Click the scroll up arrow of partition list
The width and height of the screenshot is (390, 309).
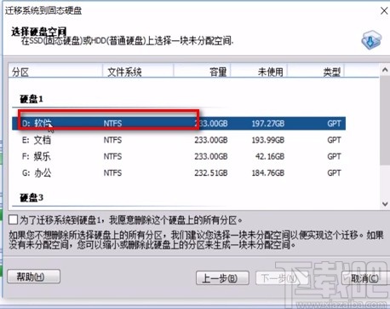pyautogui.click(x=385, y=70)
